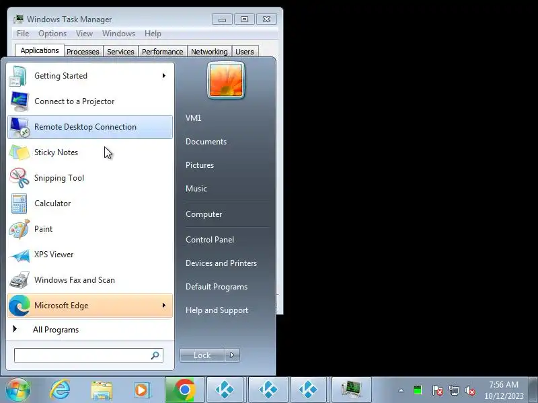Open Internet Explorer from taskbar

point(60,390)
